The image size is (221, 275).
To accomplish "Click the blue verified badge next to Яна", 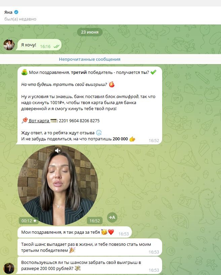I will 16,12.
